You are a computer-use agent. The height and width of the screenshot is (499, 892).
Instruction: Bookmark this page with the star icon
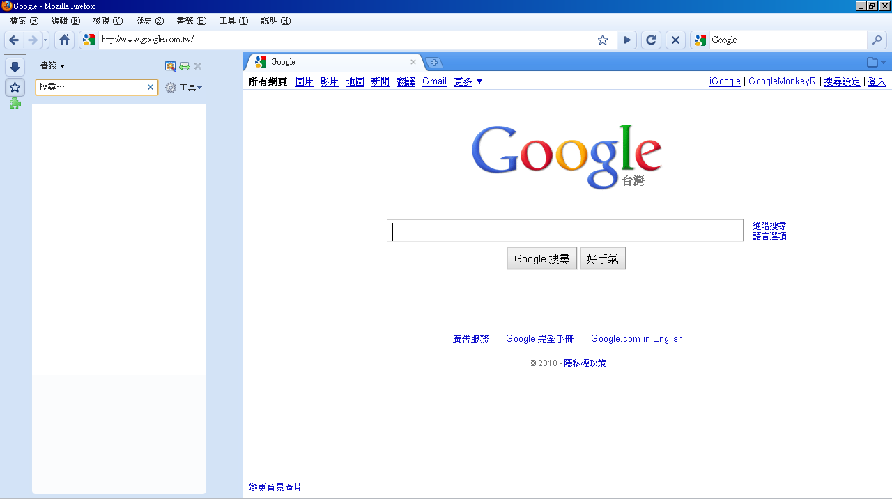pyautogui.click(x=603, y=40)
